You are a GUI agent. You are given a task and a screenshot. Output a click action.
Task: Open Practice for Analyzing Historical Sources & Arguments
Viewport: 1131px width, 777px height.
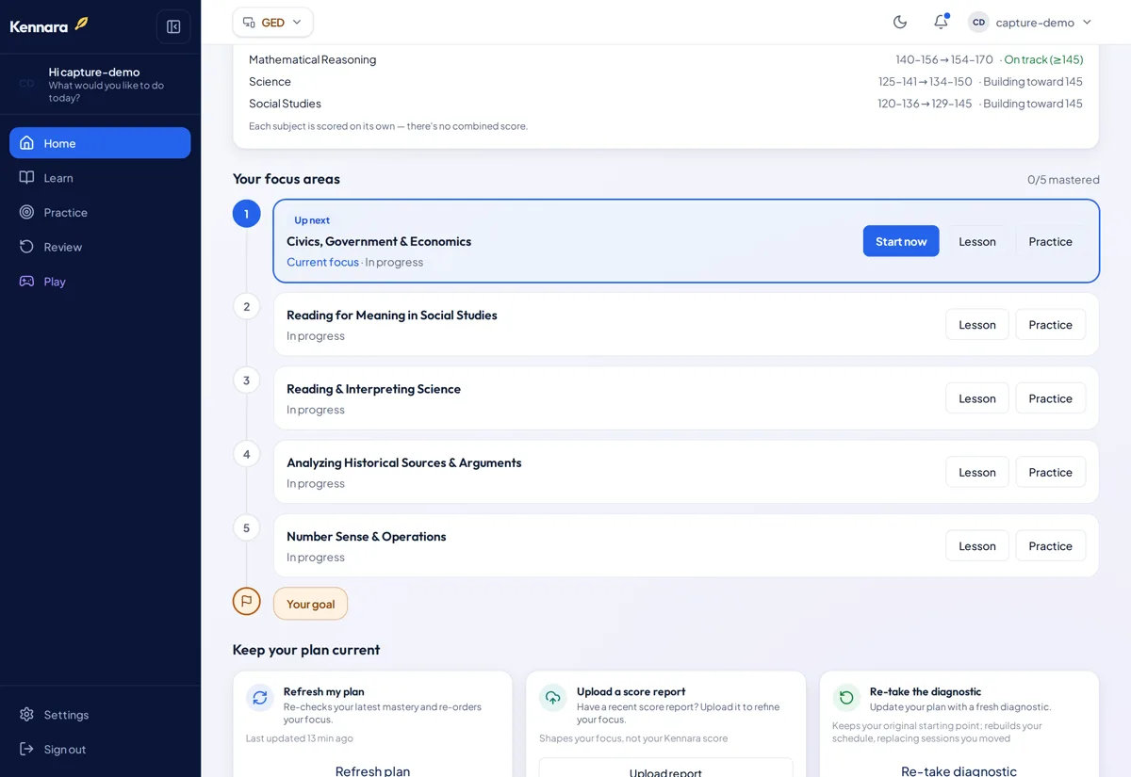pos(1051,472)
